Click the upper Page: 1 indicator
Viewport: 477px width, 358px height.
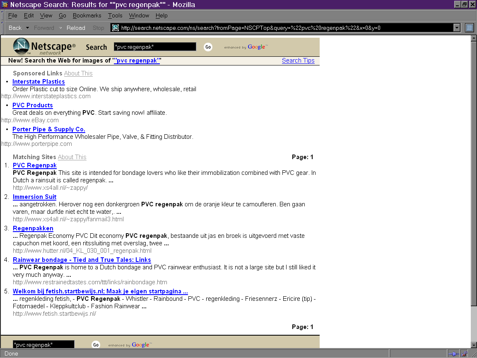(x=302, y=157)
